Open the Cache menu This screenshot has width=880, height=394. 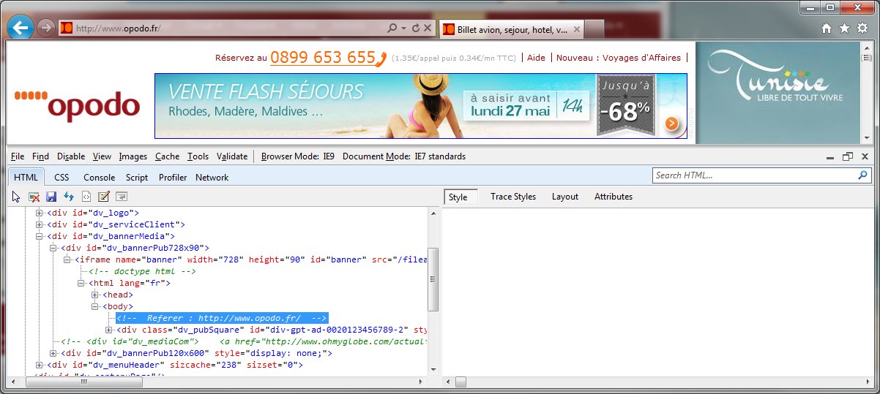(x=167, y=156)
